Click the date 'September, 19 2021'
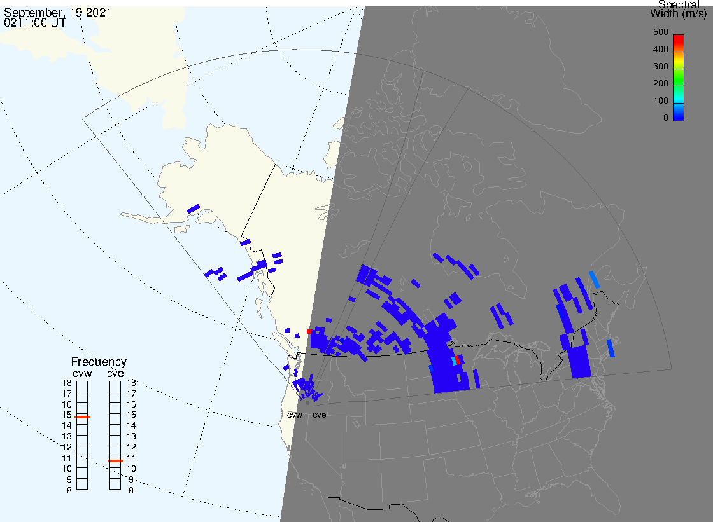 (57, 12)
